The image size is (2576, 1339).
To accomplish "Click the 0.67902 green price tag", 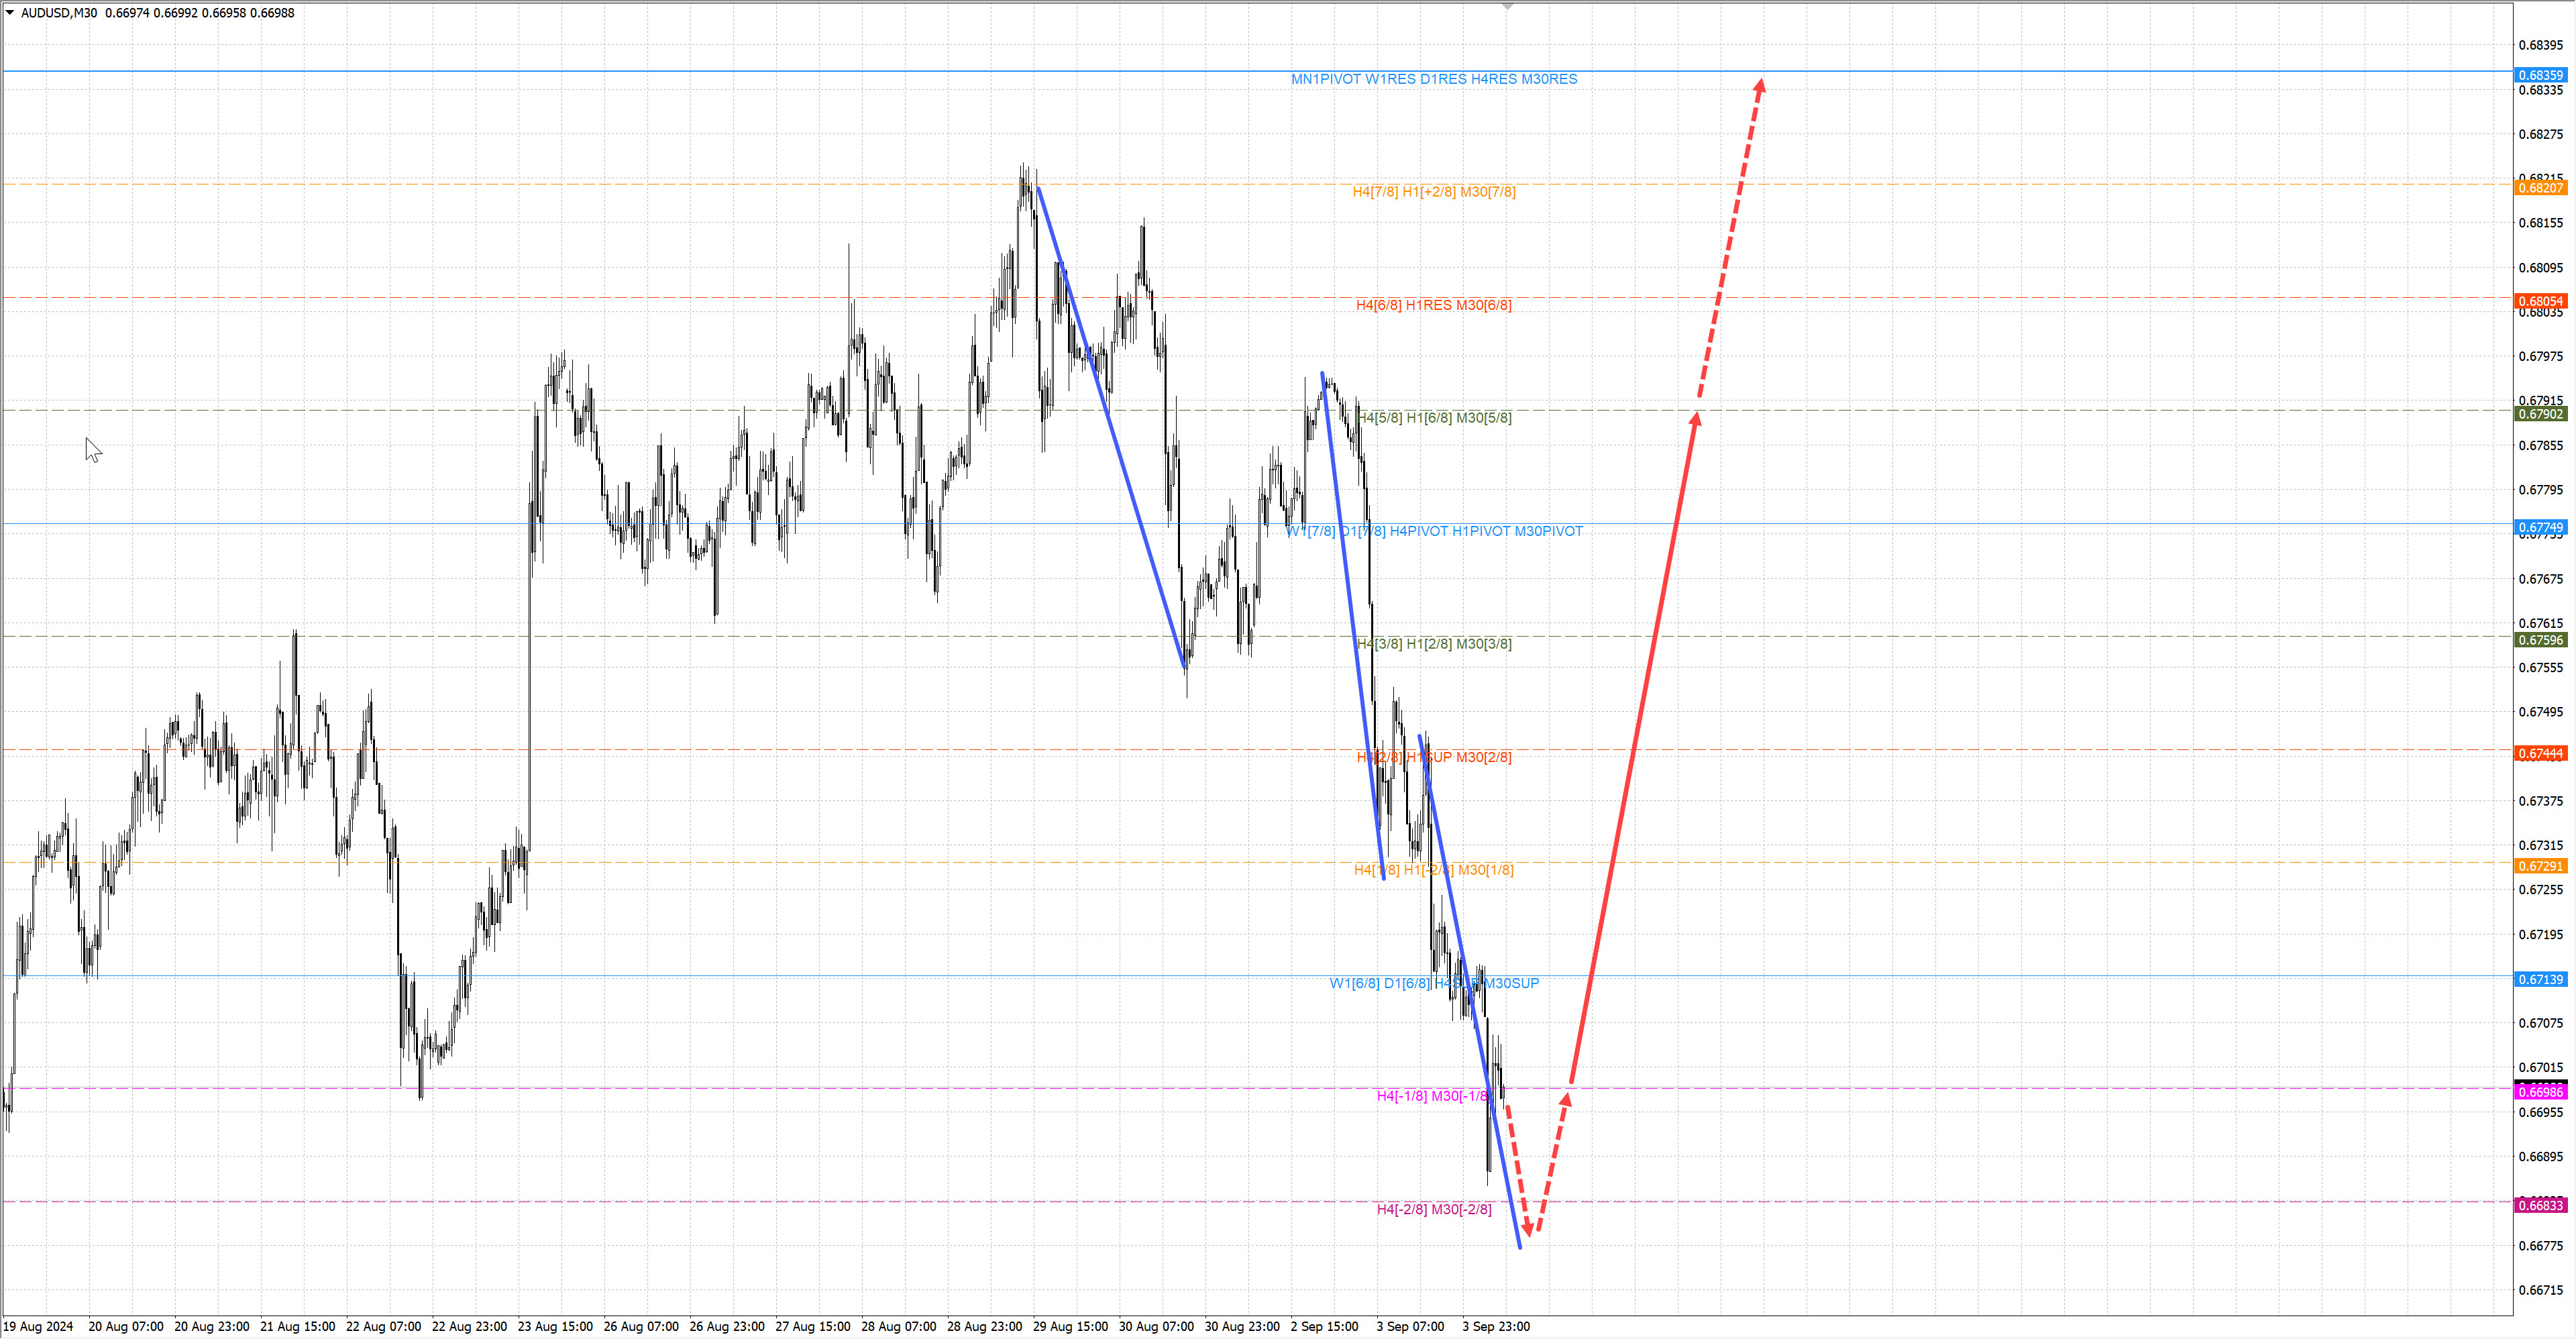I will [x=2540, y=414].
